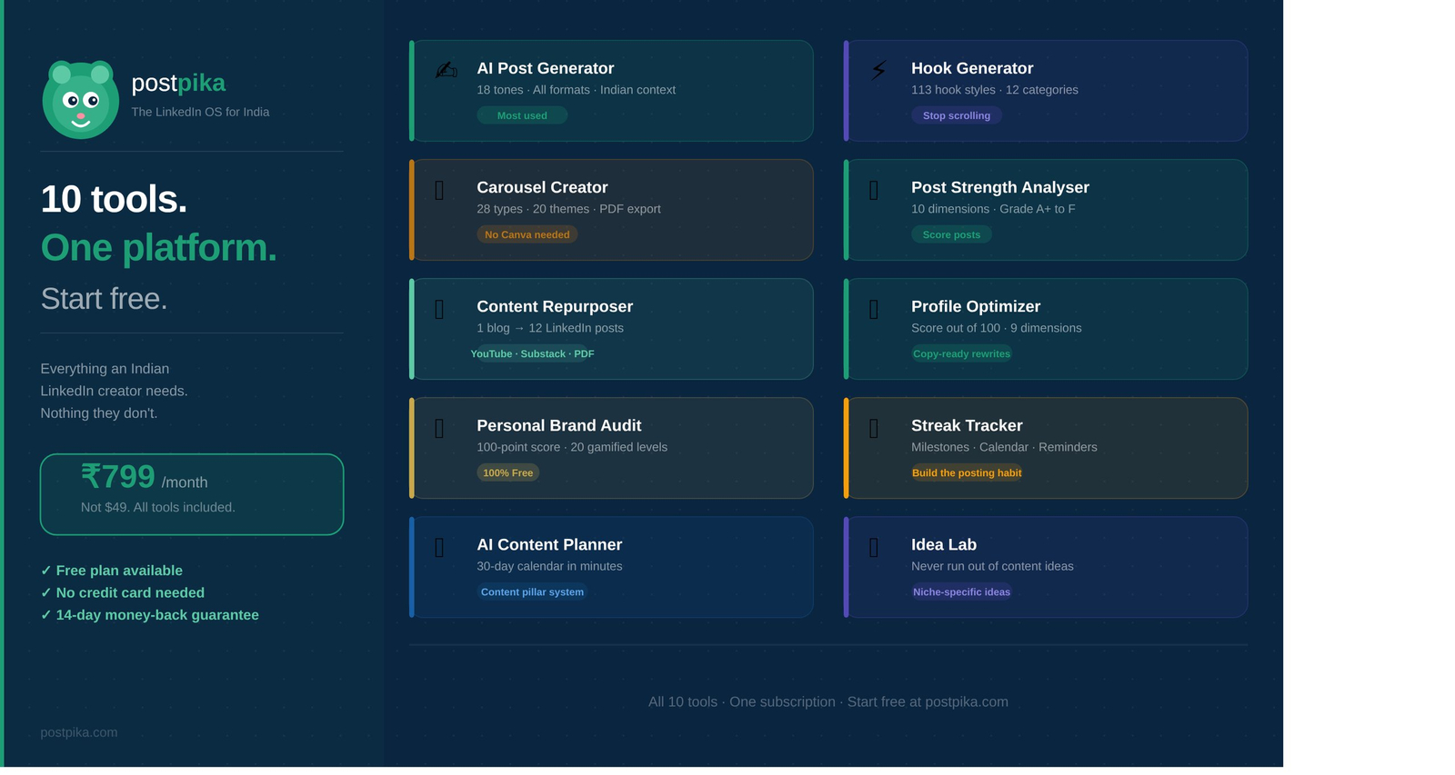This screenshot has height=775, width=1455.
Task: Click the postpika green mascot logo
Action: pyautogui.click(x=80, y=100)
